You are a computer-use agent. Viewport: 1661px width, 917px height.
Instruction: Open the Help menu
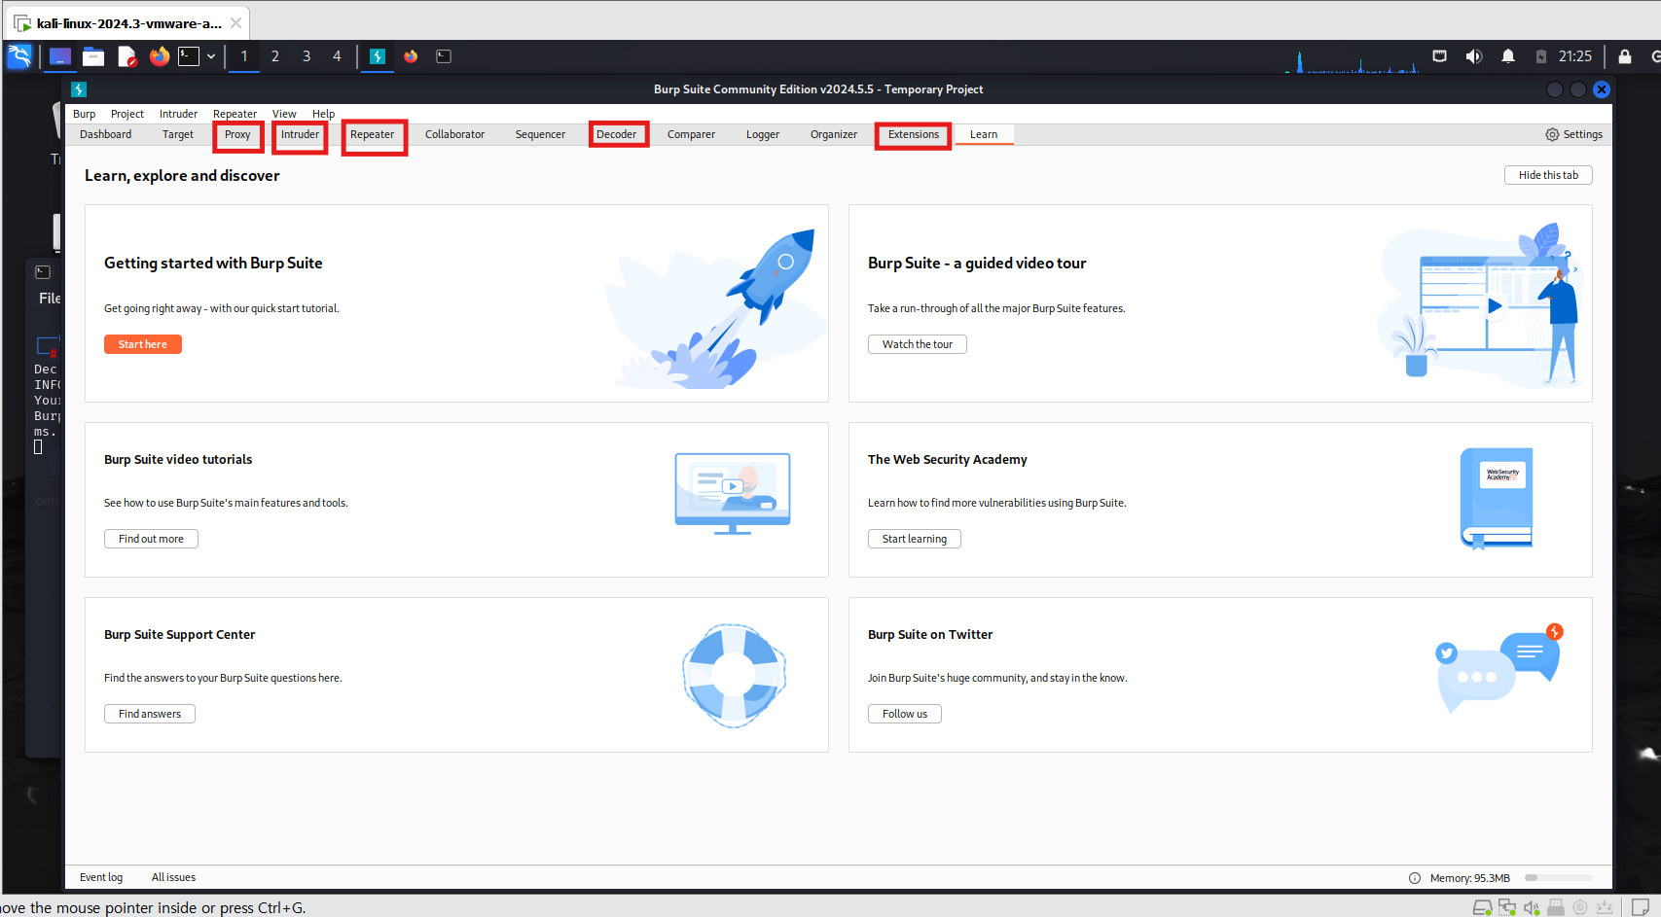(x=323, y=114)
